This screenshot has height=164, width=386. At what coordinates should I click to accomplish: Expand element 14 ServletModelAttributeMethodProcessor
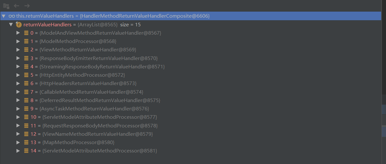pos(18,151)
